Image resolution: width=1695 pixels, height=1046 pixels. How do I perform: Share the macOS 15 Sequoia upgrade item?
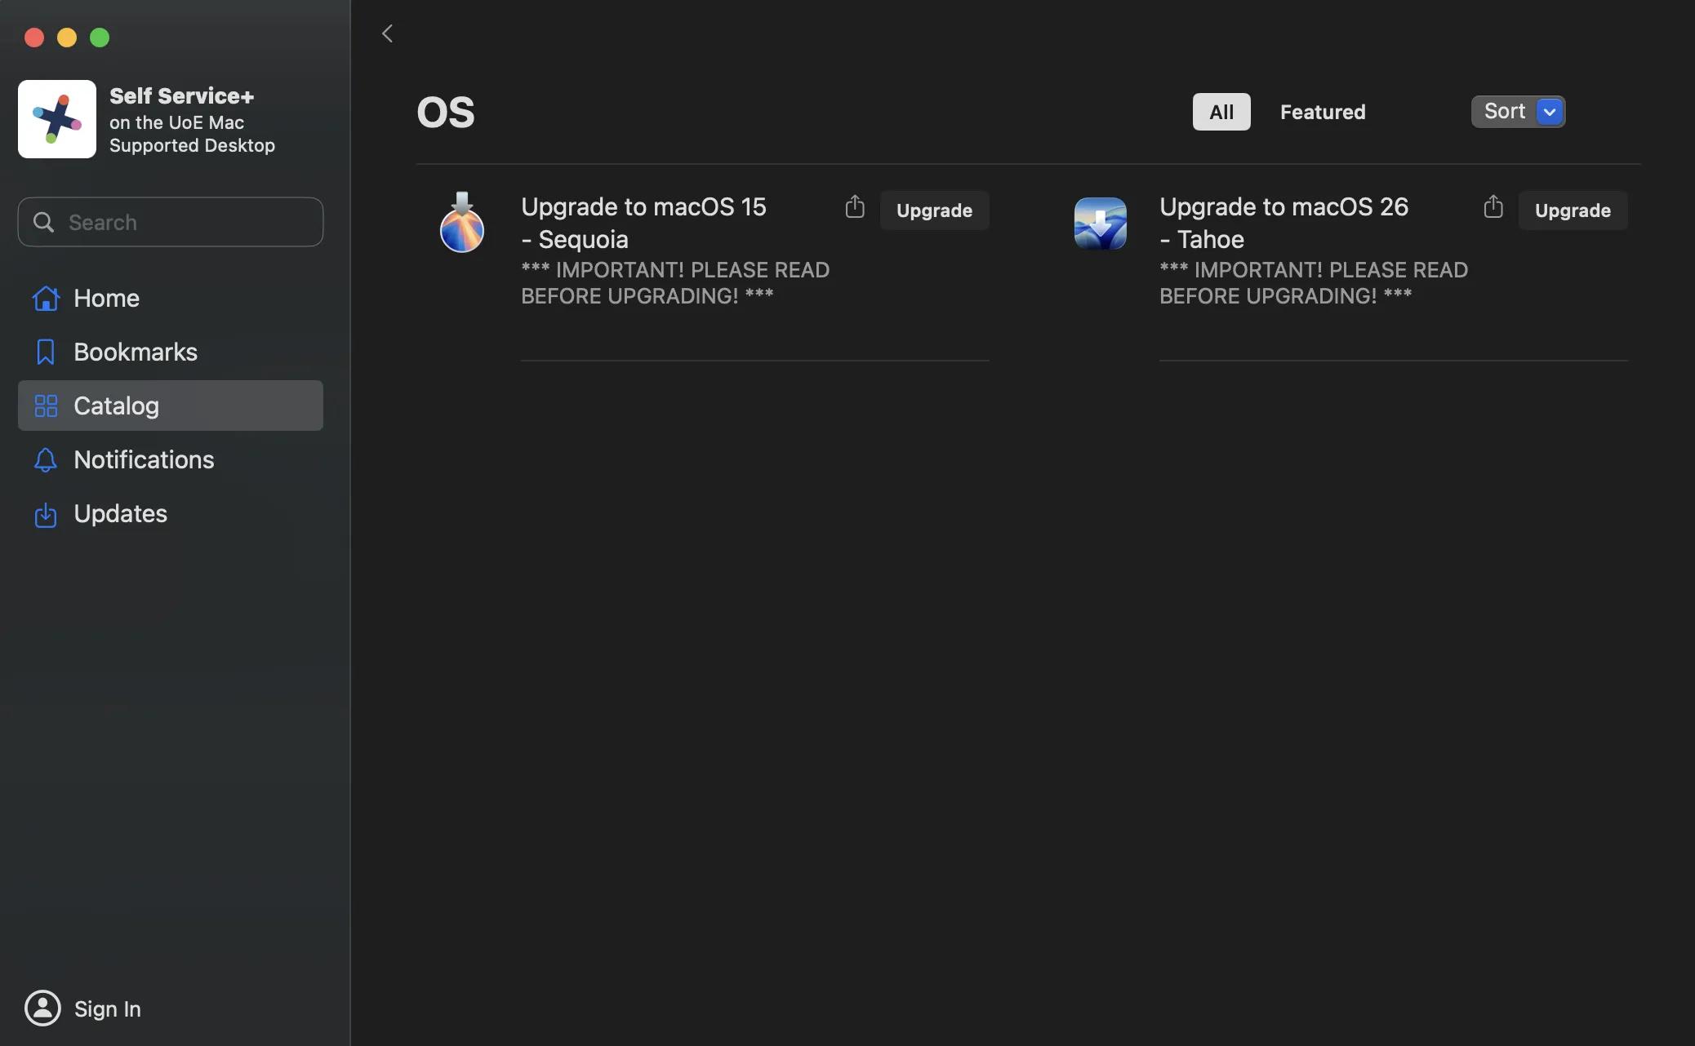[x=855, y=207]
